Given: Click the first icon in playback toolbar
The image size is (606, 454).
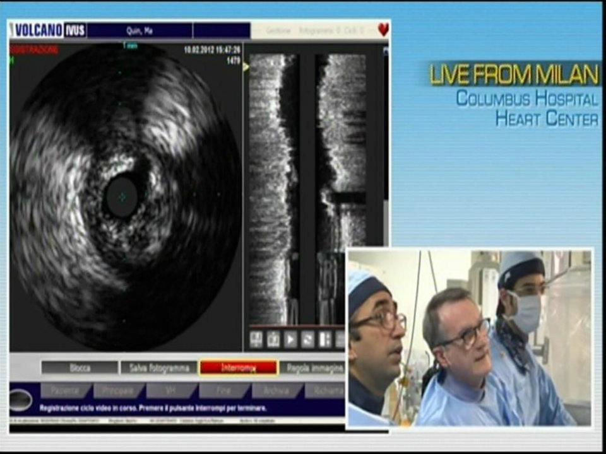Looking at the screenshot, I should pos(256,339).
